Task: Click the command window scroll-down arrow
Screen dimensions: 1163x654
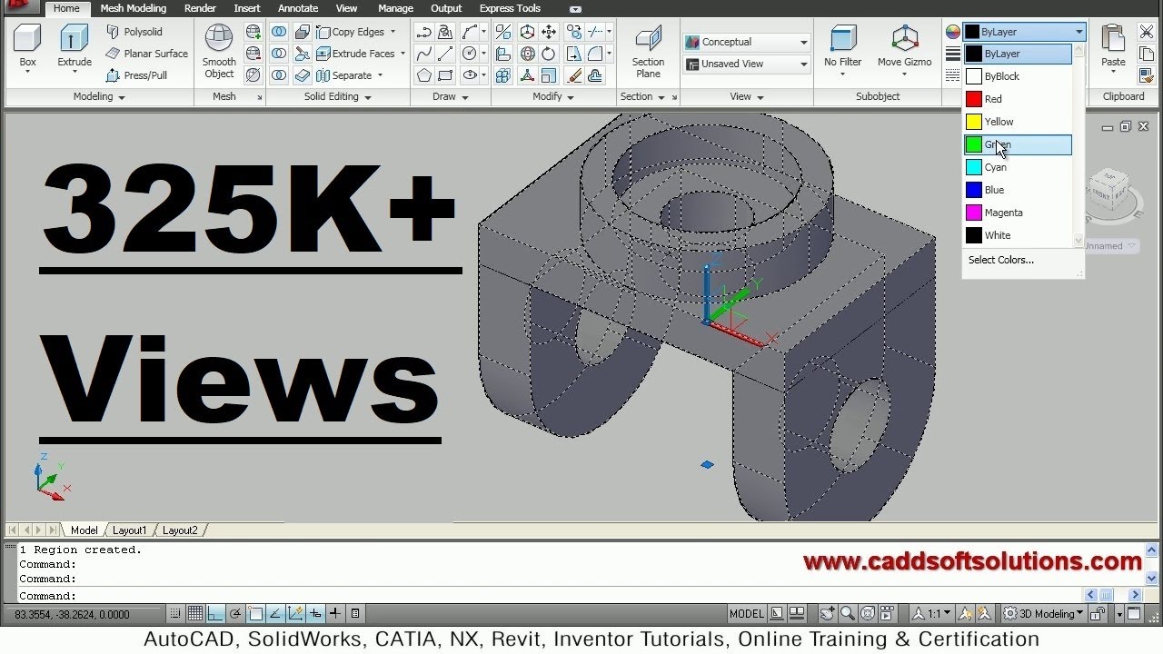Action: coord(1151,578)
